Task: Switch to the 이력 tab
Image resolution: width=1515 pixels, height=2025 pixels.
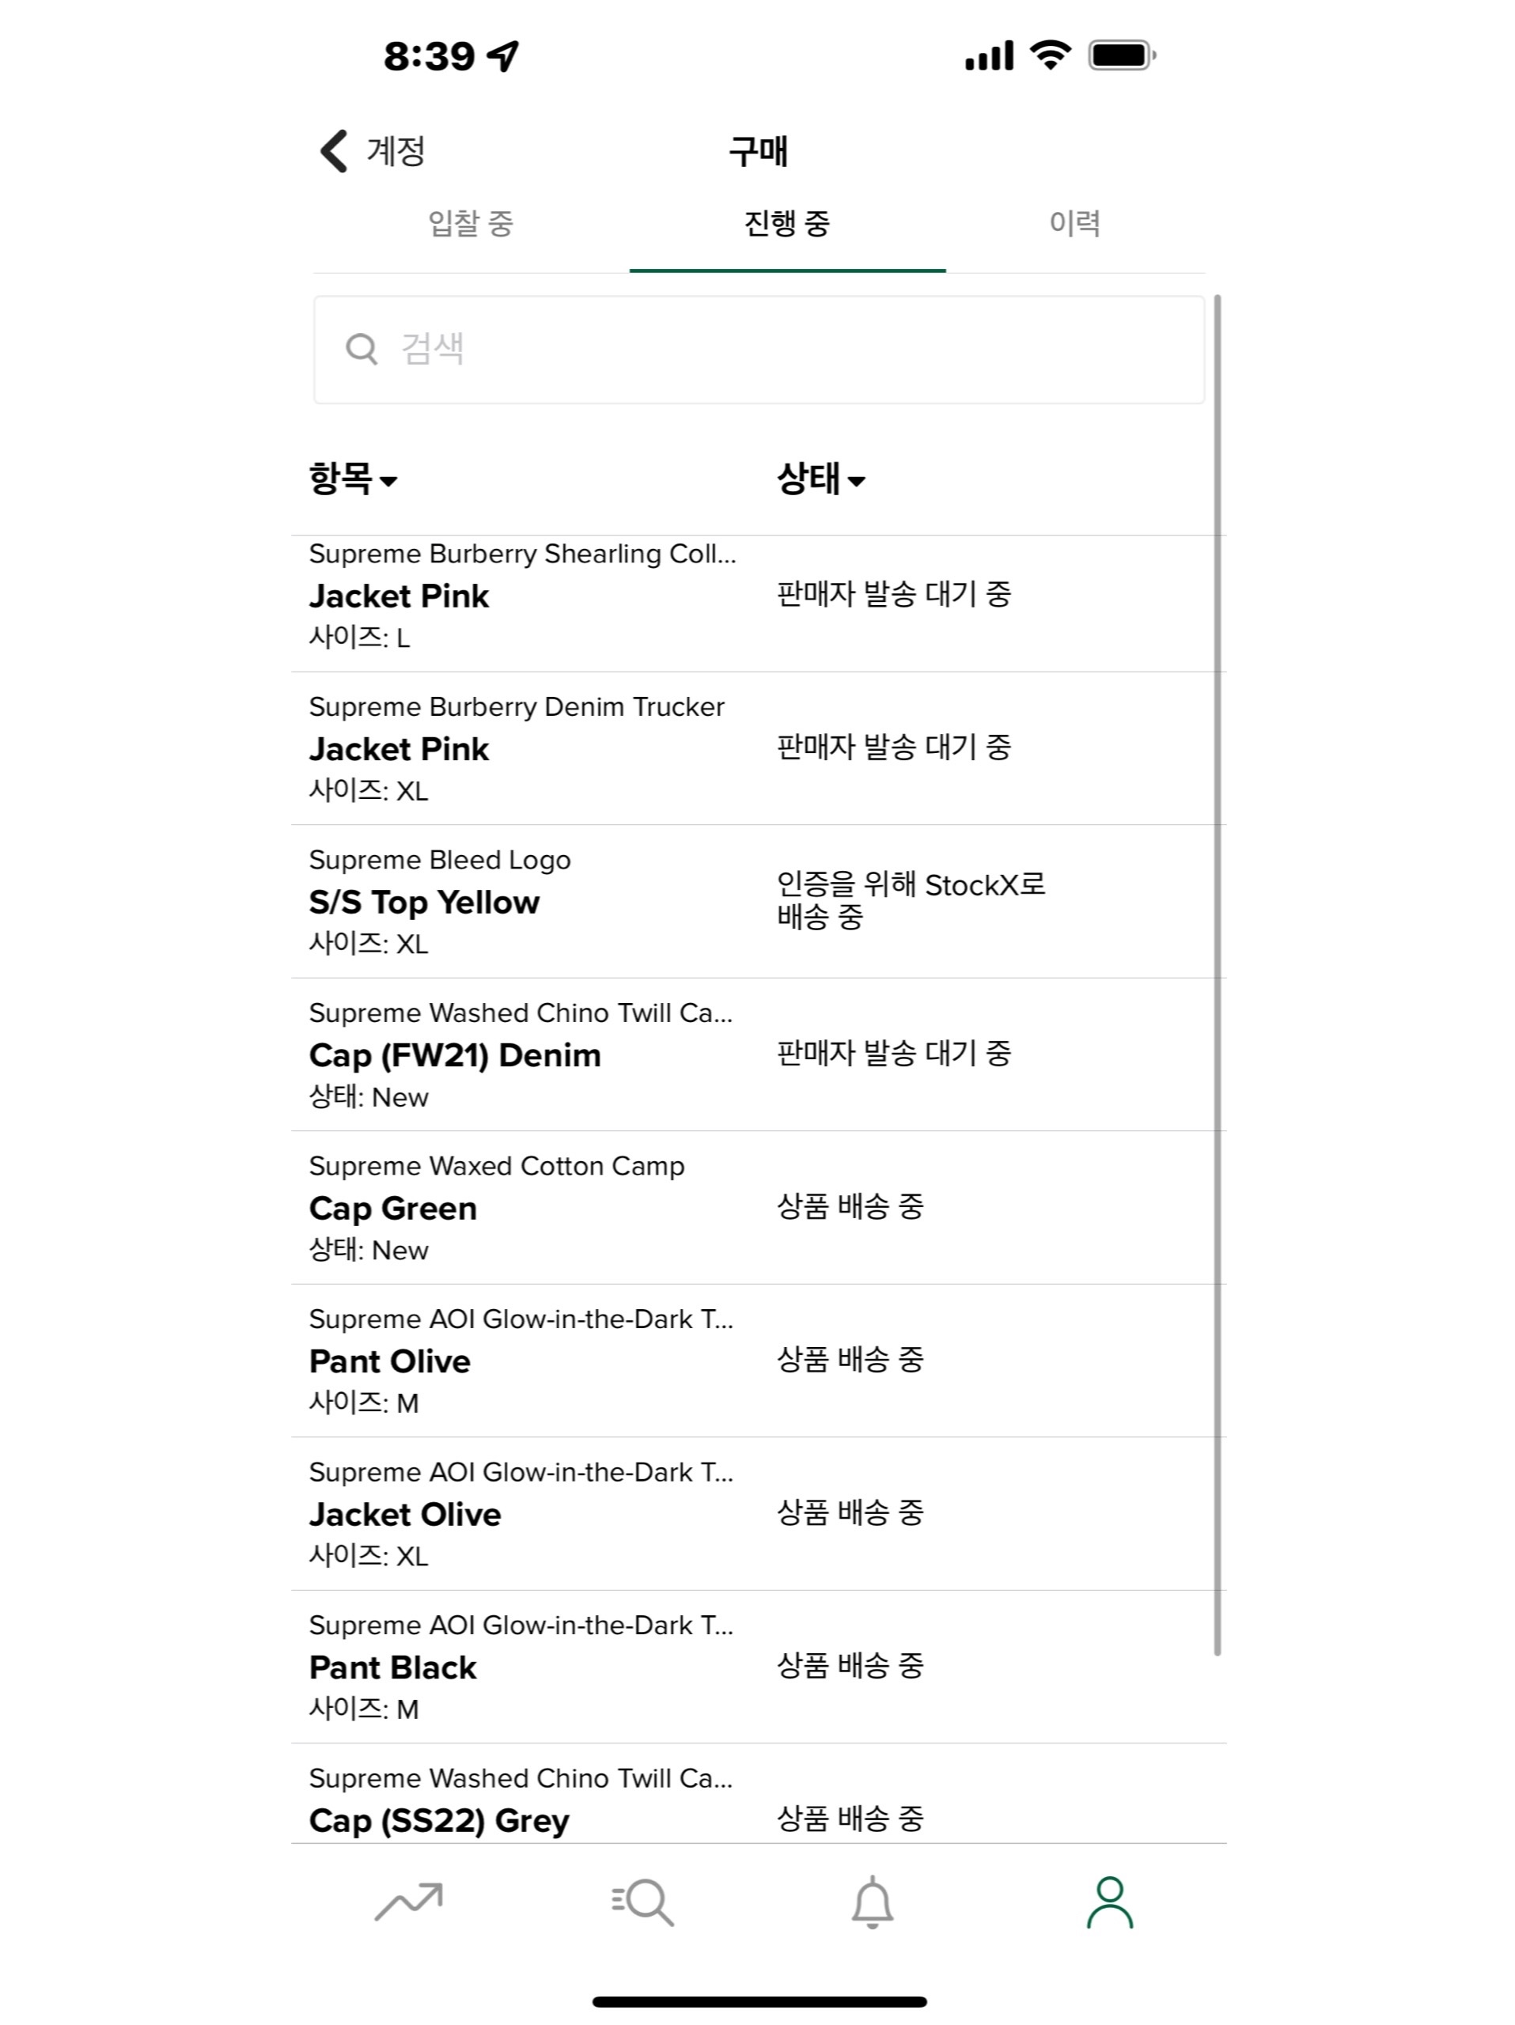Action: tap(1074, 223)
